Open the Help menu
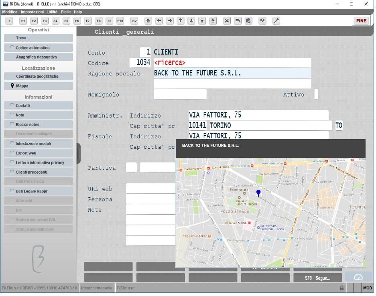This screenshot has width=376, height=296. pos(78,12)
